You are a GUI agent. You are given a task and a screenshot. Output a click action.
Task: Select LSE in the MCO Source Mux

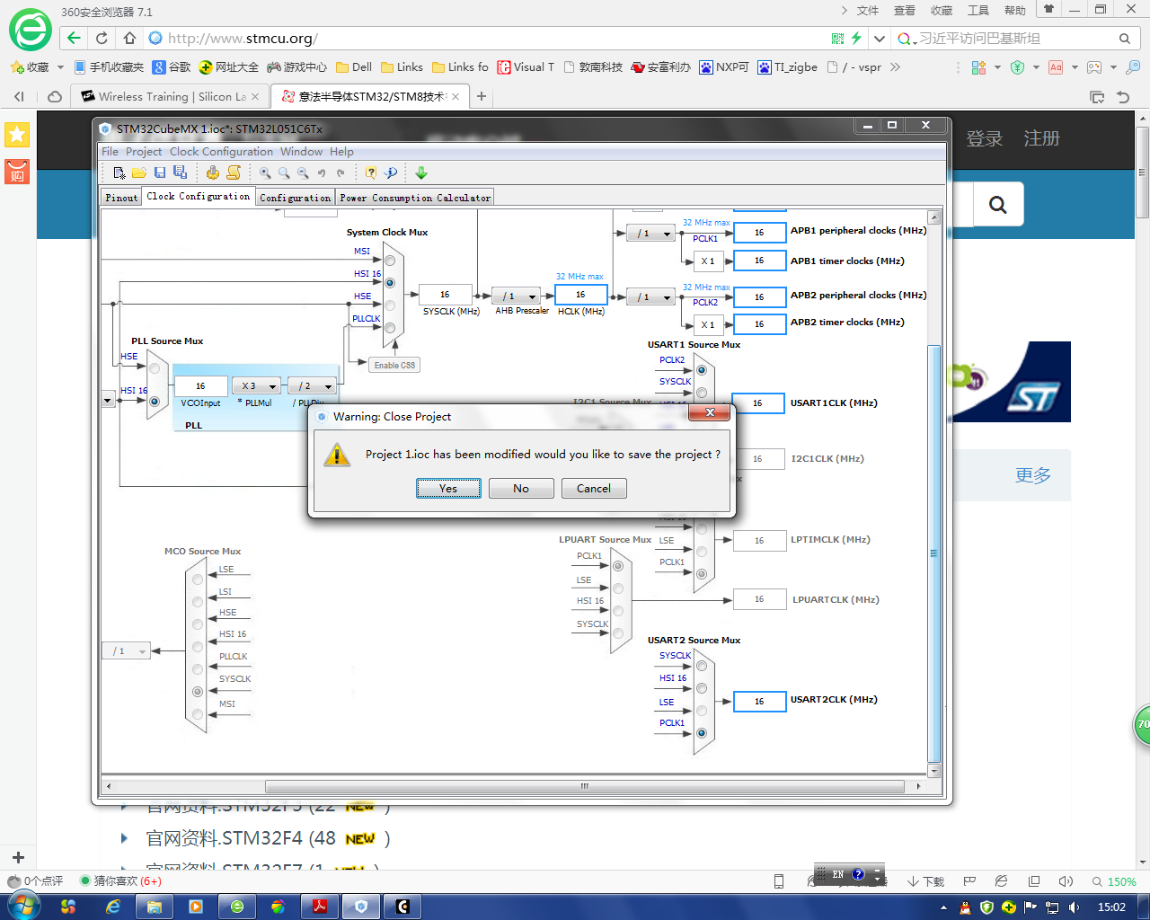pyautogui.click(x=198, y=579)
